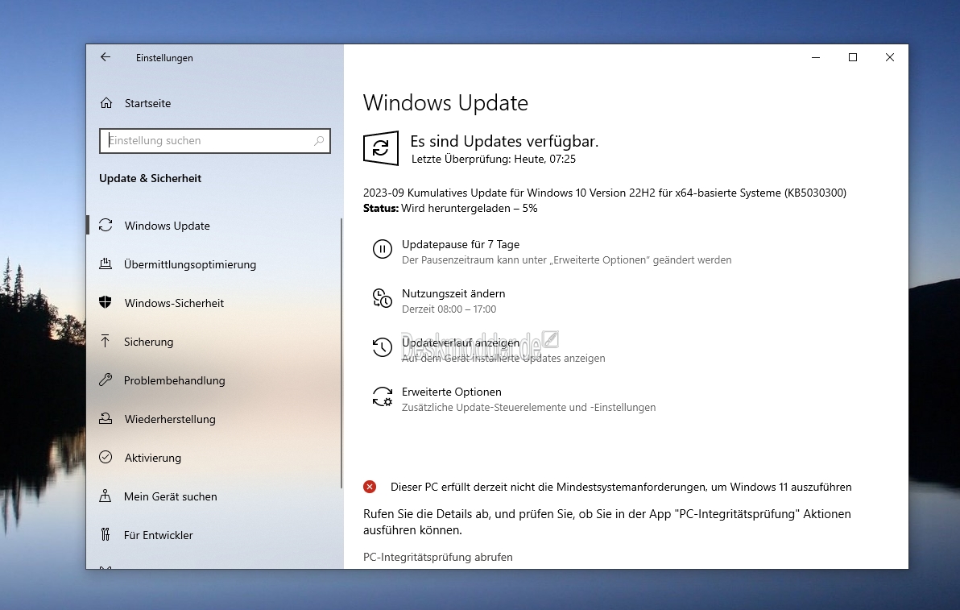Click the Rufen Sie die Details ab paragraph
The width and height of the screenshot is (960, 610).
[x=606, y=522]
